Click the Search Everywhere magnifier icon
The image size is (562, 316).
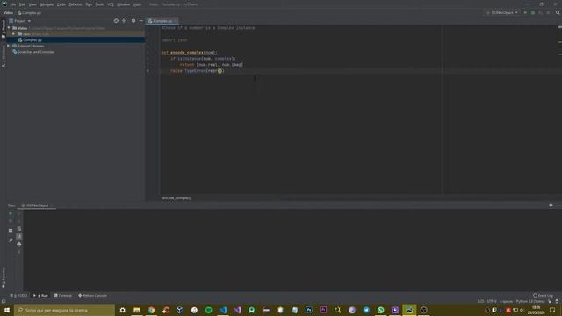pos(558,13)
